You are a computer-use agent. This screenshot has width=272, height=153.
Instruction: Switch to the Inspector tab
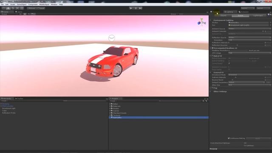tap(215, 12)
